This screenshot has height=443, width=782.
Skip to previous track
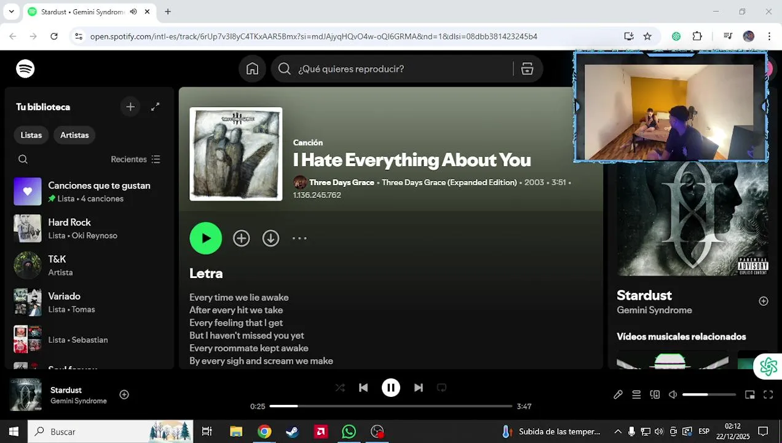tap(363, 388)
